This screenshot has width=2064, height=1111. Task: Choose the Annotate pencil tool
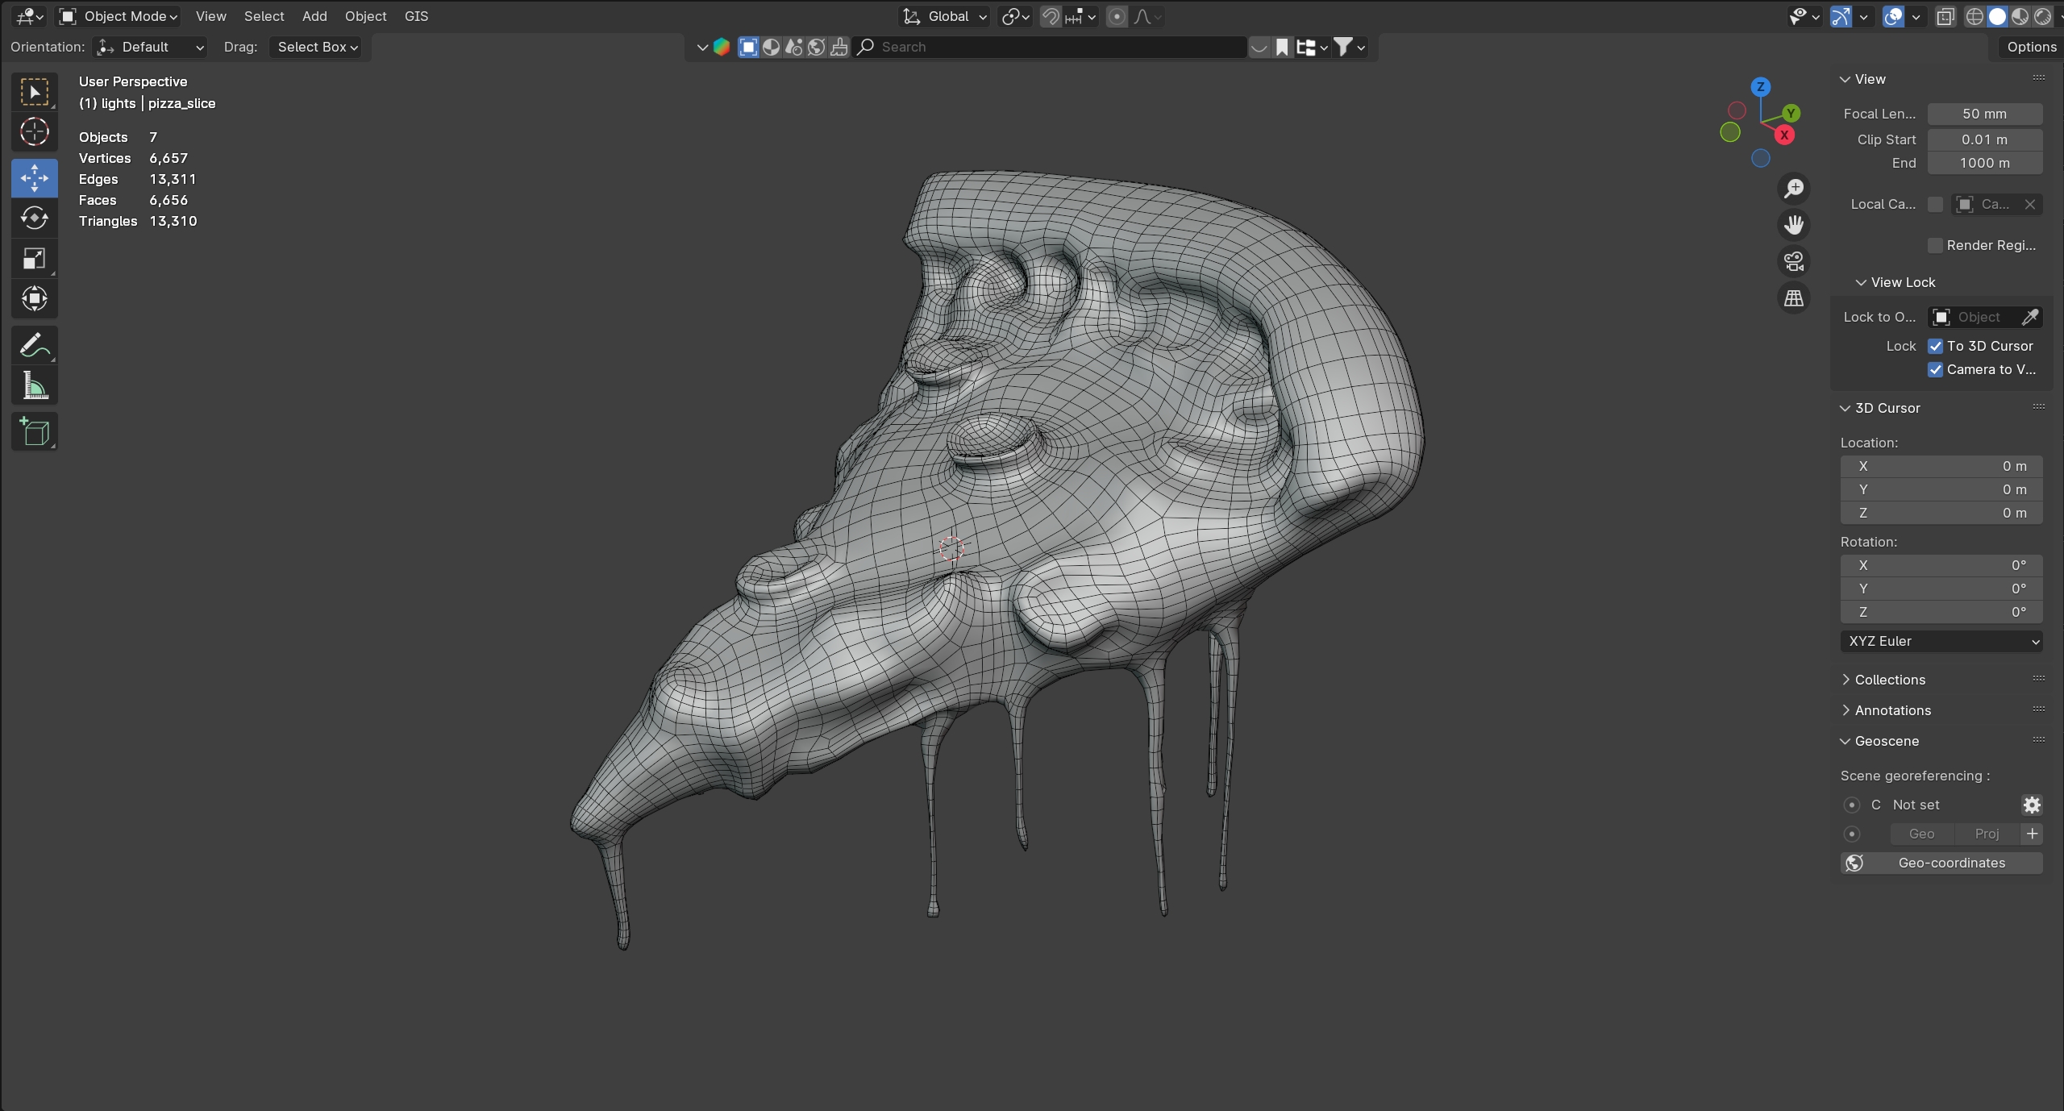34,346
